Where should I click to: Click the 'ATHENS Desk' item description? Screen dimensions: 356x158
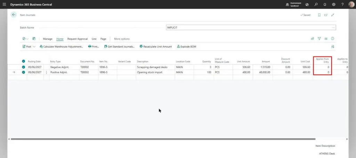327,154
